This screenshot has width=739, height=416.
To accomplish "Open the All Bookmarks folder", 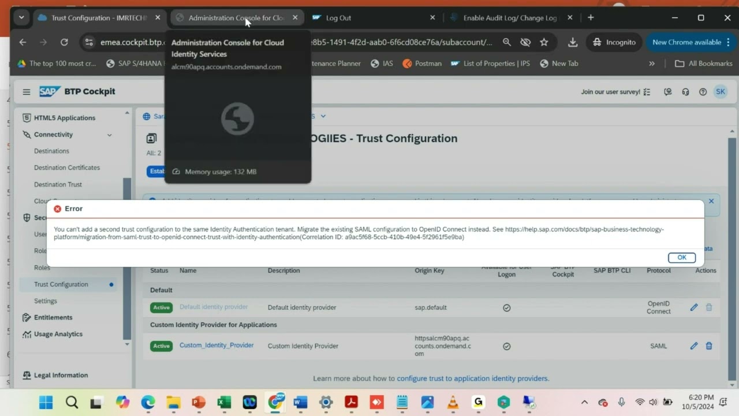I will coord(704,64).
